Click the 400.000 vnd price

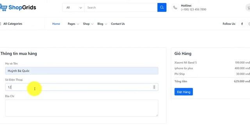[242, 68]
